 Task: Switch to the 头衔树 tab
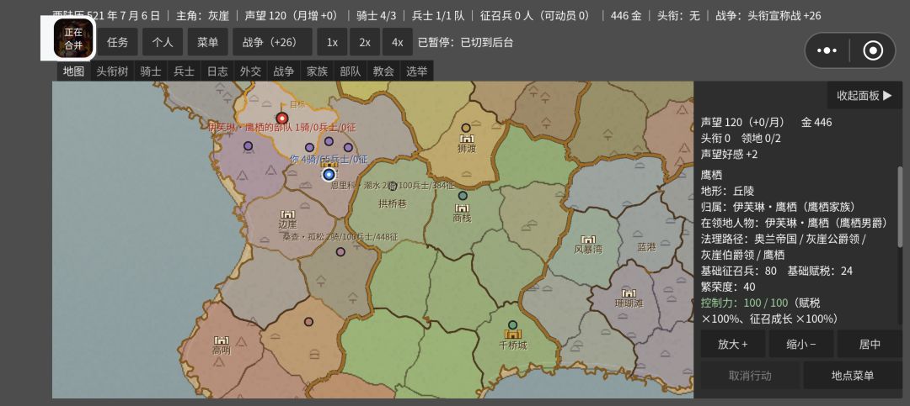(x=113, y=71)
